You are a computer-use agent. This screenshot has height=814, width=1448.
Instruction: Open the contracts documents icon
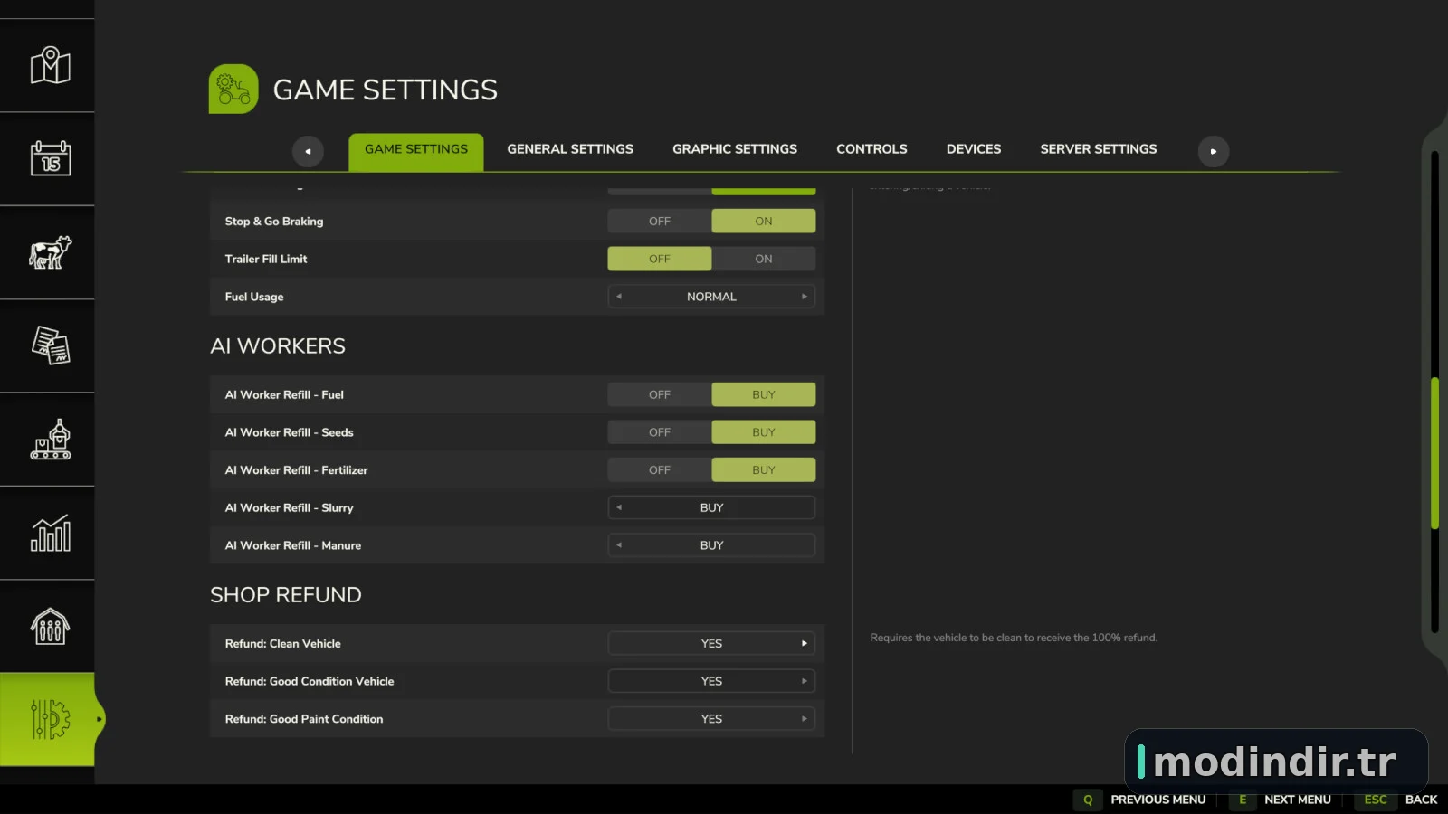point(50,345)
